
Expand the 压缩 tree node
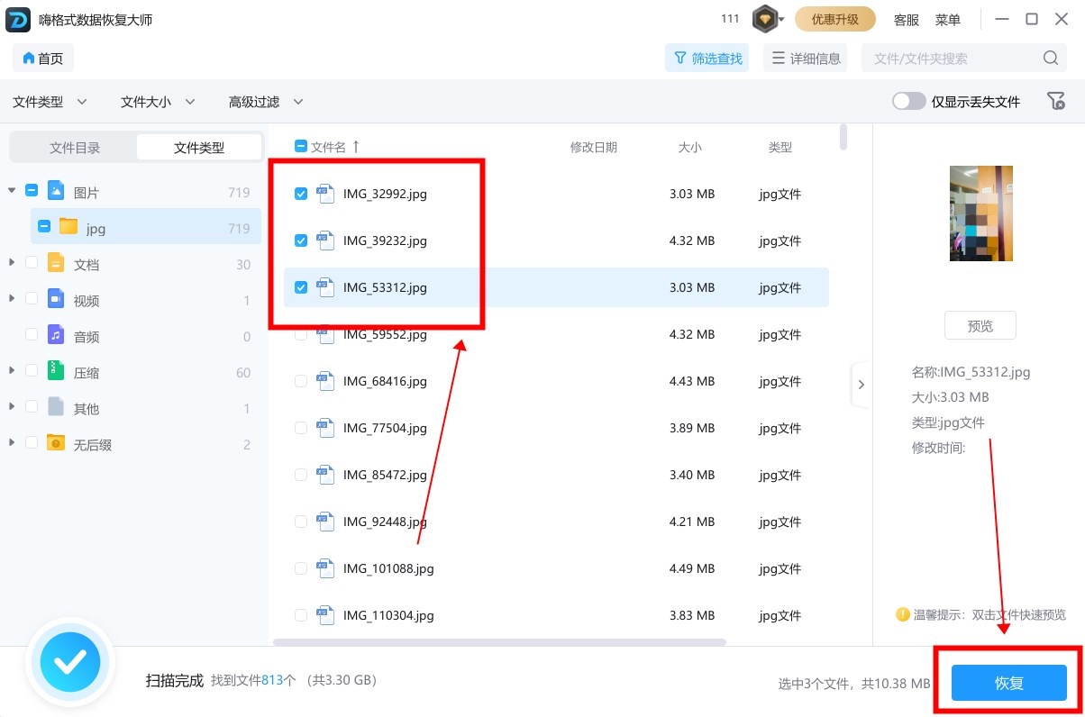click(x=12, y=370)
